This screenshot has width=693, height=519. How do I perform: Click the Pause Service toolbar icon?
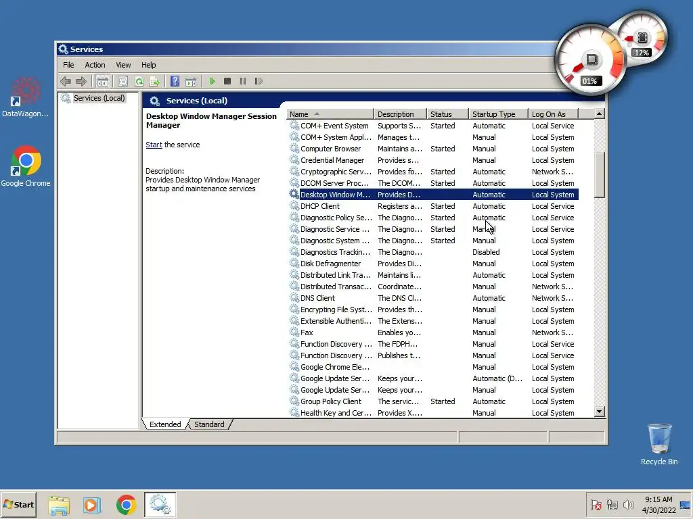click(x=243, y=81)
